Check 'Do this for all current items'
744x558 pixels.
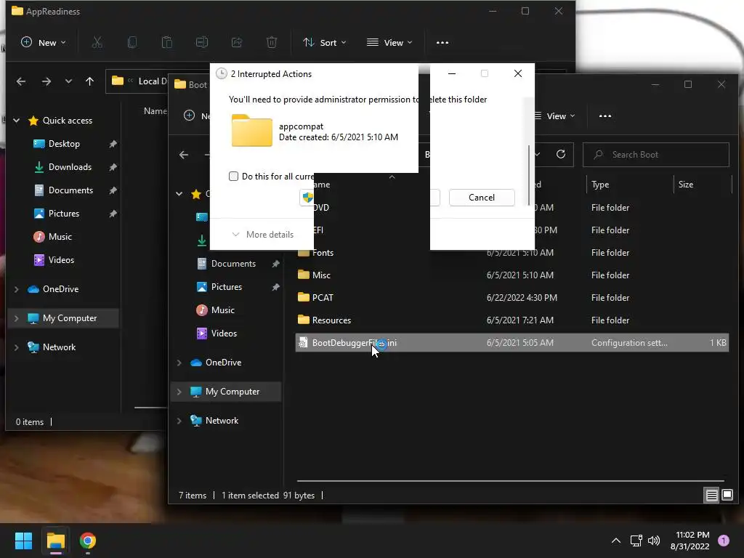233,177
